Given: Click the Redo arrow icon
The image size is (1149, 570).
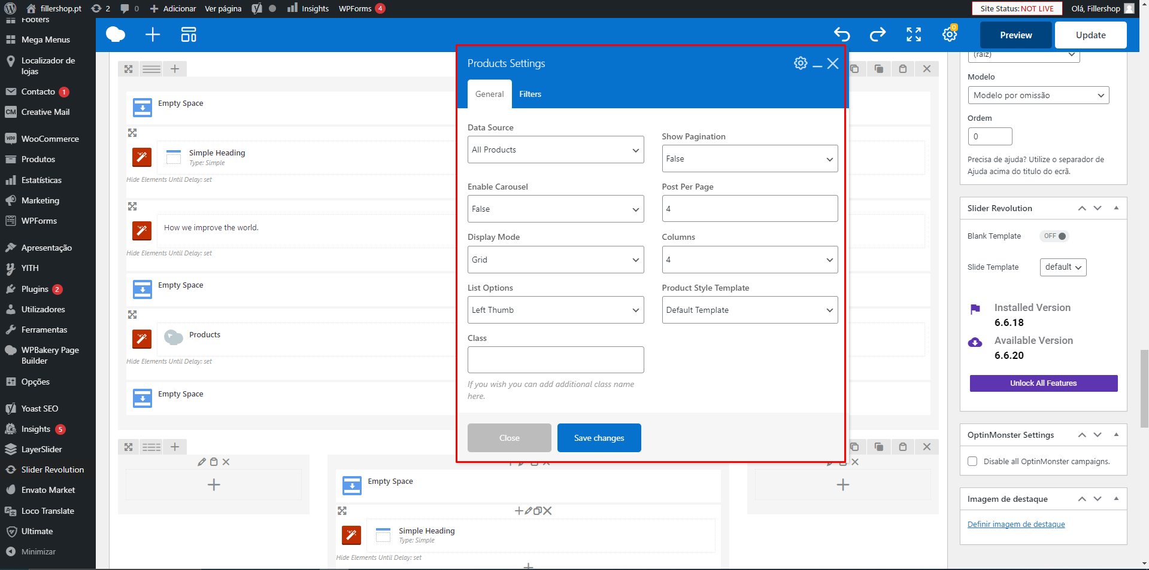Looking at the screenshot, I should (878, 35).
